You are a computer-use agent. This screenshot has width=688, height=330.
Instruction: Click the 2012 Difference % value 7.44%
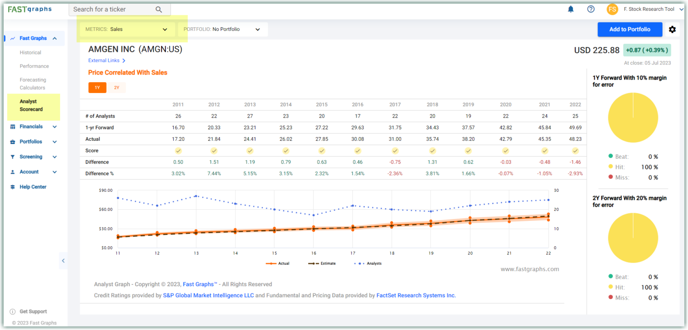click(x=214, y=174)
